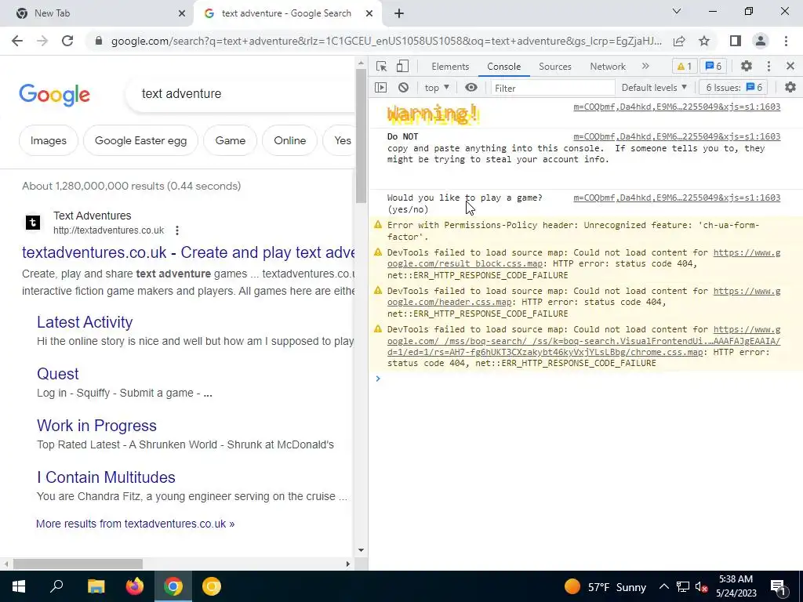Open File Explorer from taskbar
This screenshot has width=803, height=602.
[x=96, y=586]
